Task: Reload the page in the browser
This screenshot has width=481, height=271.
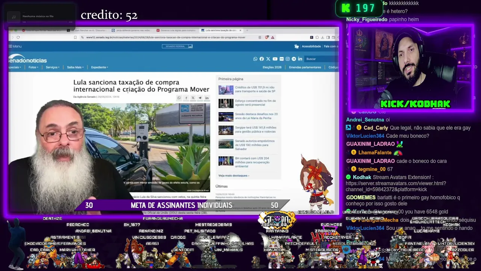Action: tap(18, 37)
